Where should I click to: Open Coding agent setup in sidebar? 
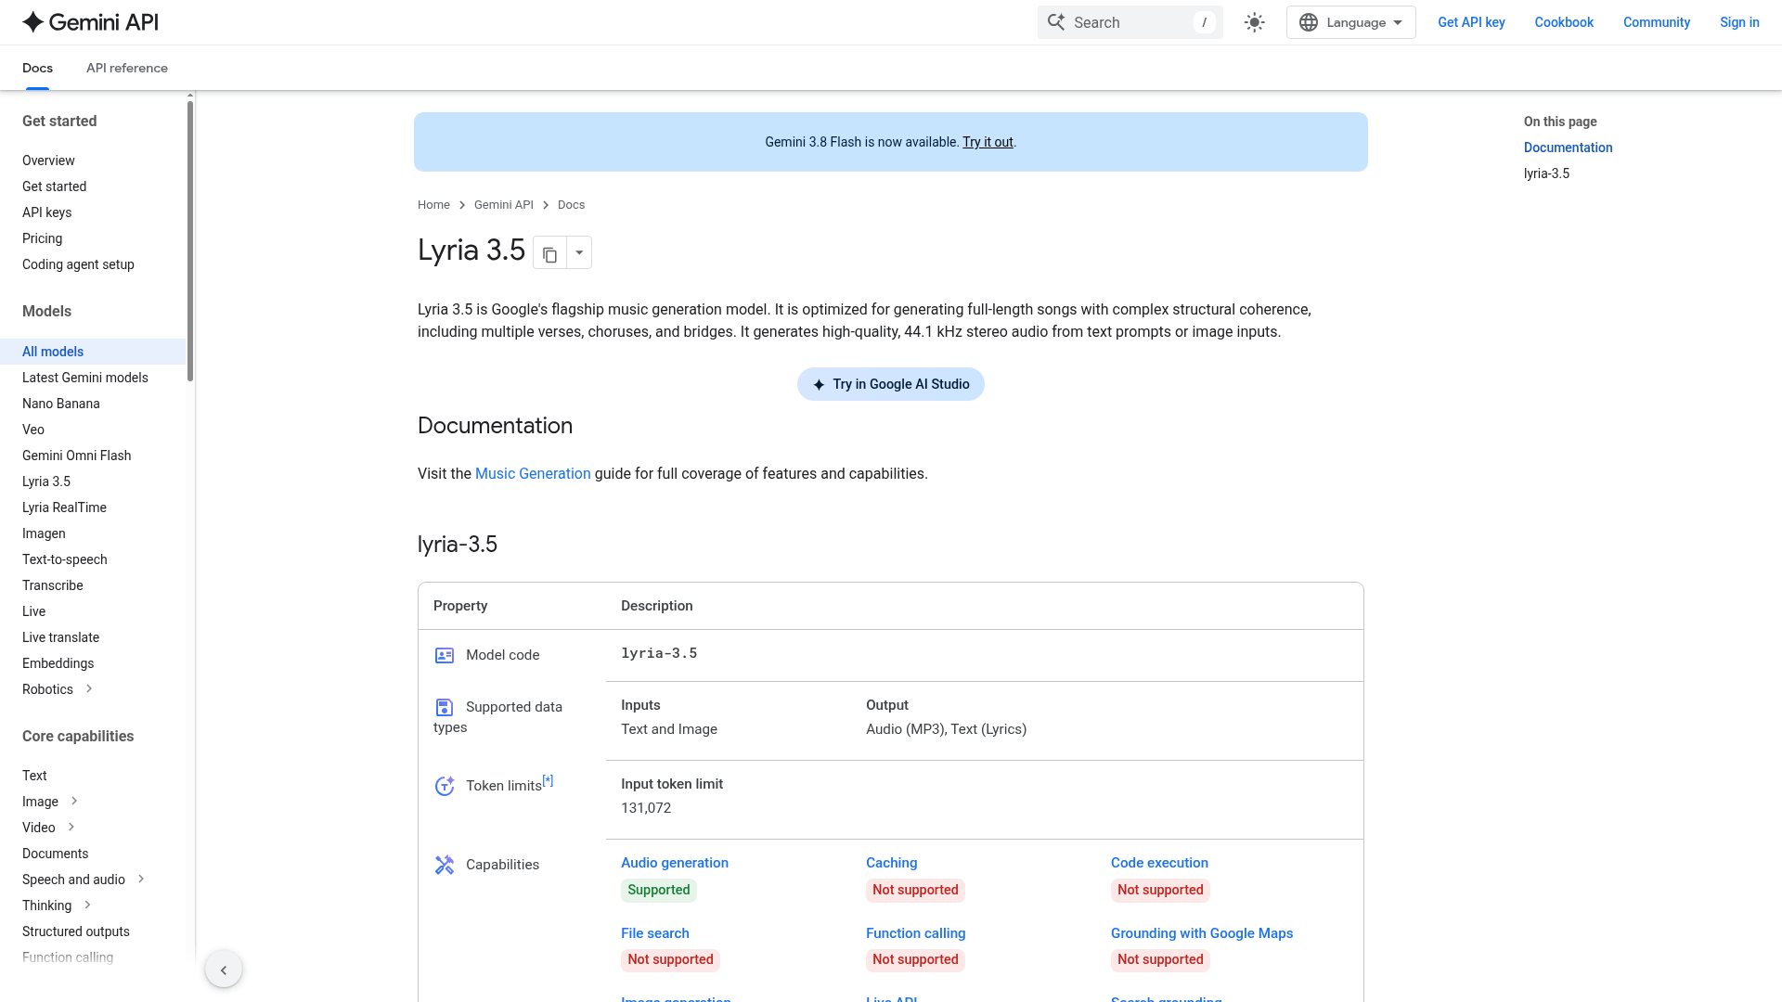tap(78, 264)
